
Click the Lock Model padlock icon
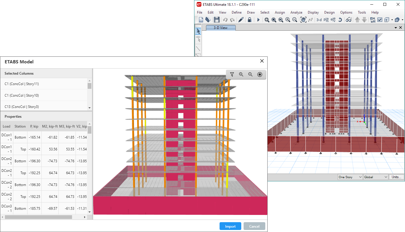[x=249, y=20]
